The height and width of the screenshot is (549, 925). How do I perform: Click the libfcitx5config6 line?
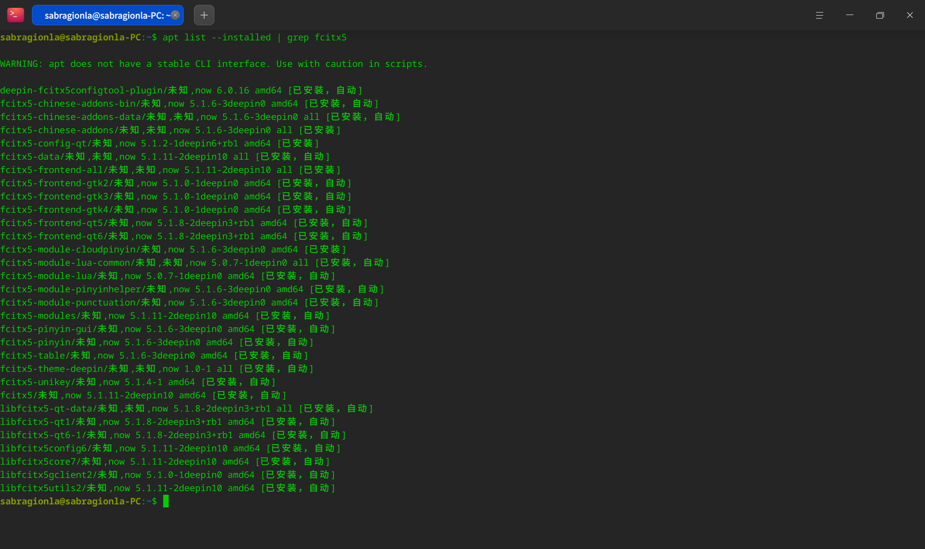pyautogui.click(x=170, y=448)
